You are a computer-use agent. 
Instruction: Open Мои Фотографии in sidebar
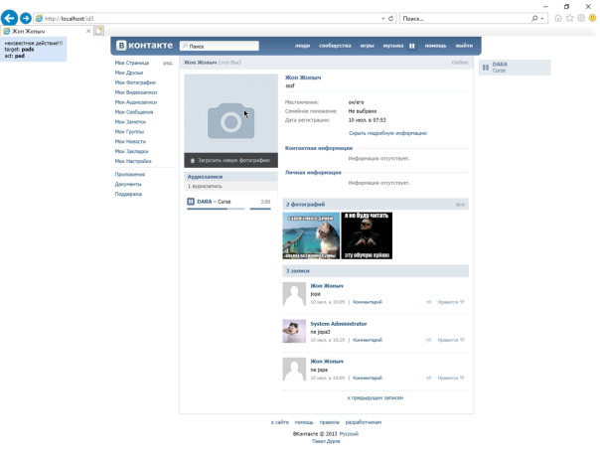tap(135, 82)
